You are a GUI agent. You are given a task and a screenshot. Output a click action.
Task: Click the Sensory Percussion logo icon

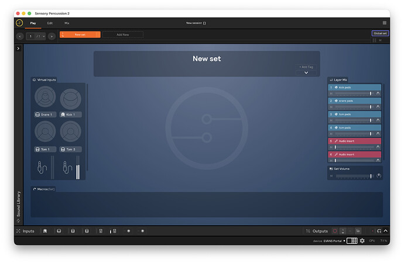[19, 23]
